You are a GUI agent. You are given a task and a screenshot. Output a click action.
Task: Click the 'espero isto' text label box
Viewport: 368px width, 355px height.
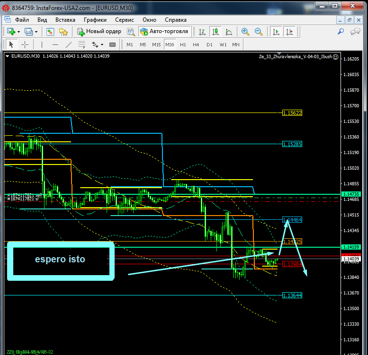click(x=60, y=260)
